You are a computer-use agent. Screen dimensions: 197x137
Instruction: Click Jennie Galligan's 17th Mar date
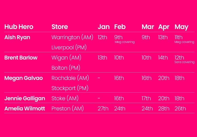point(146,98)
